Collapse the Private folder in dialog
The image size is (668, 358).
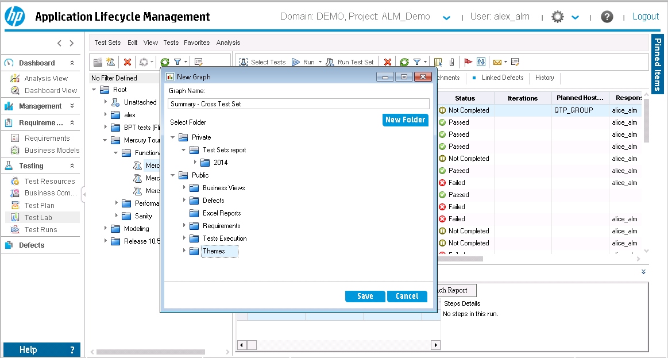click(172, 137)
